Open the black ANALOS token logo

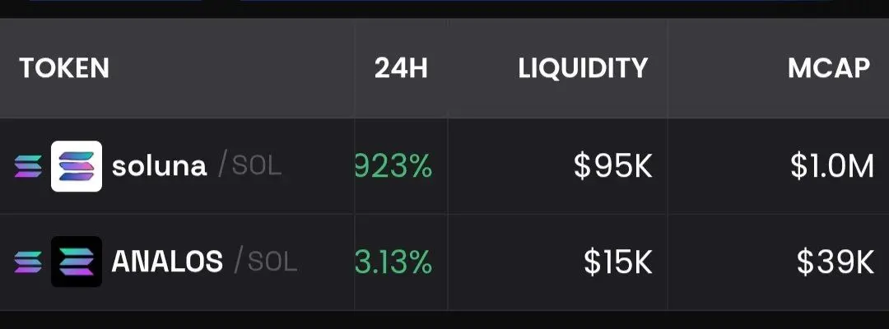point(77,262)
